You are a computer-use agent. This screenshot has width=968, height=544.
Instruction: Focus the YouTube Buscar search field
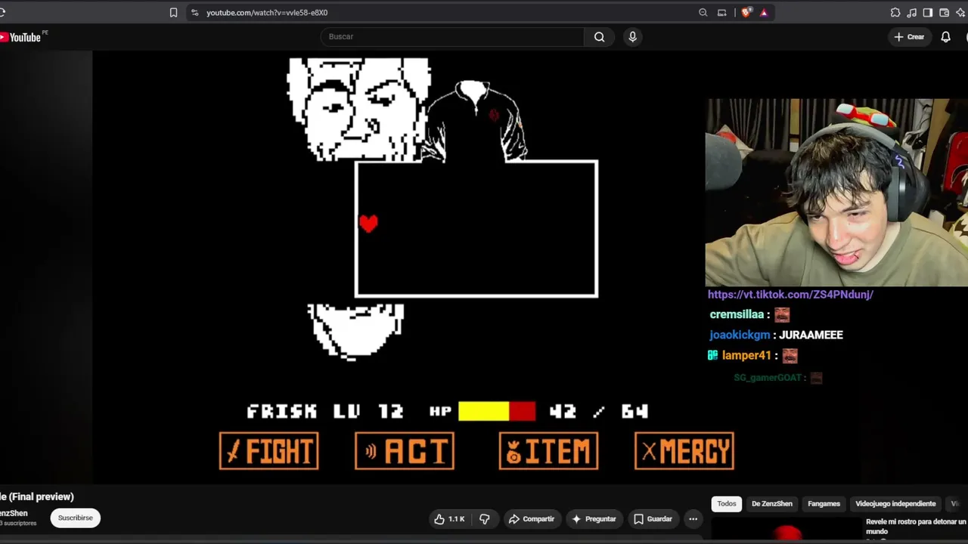coord(452,37)
